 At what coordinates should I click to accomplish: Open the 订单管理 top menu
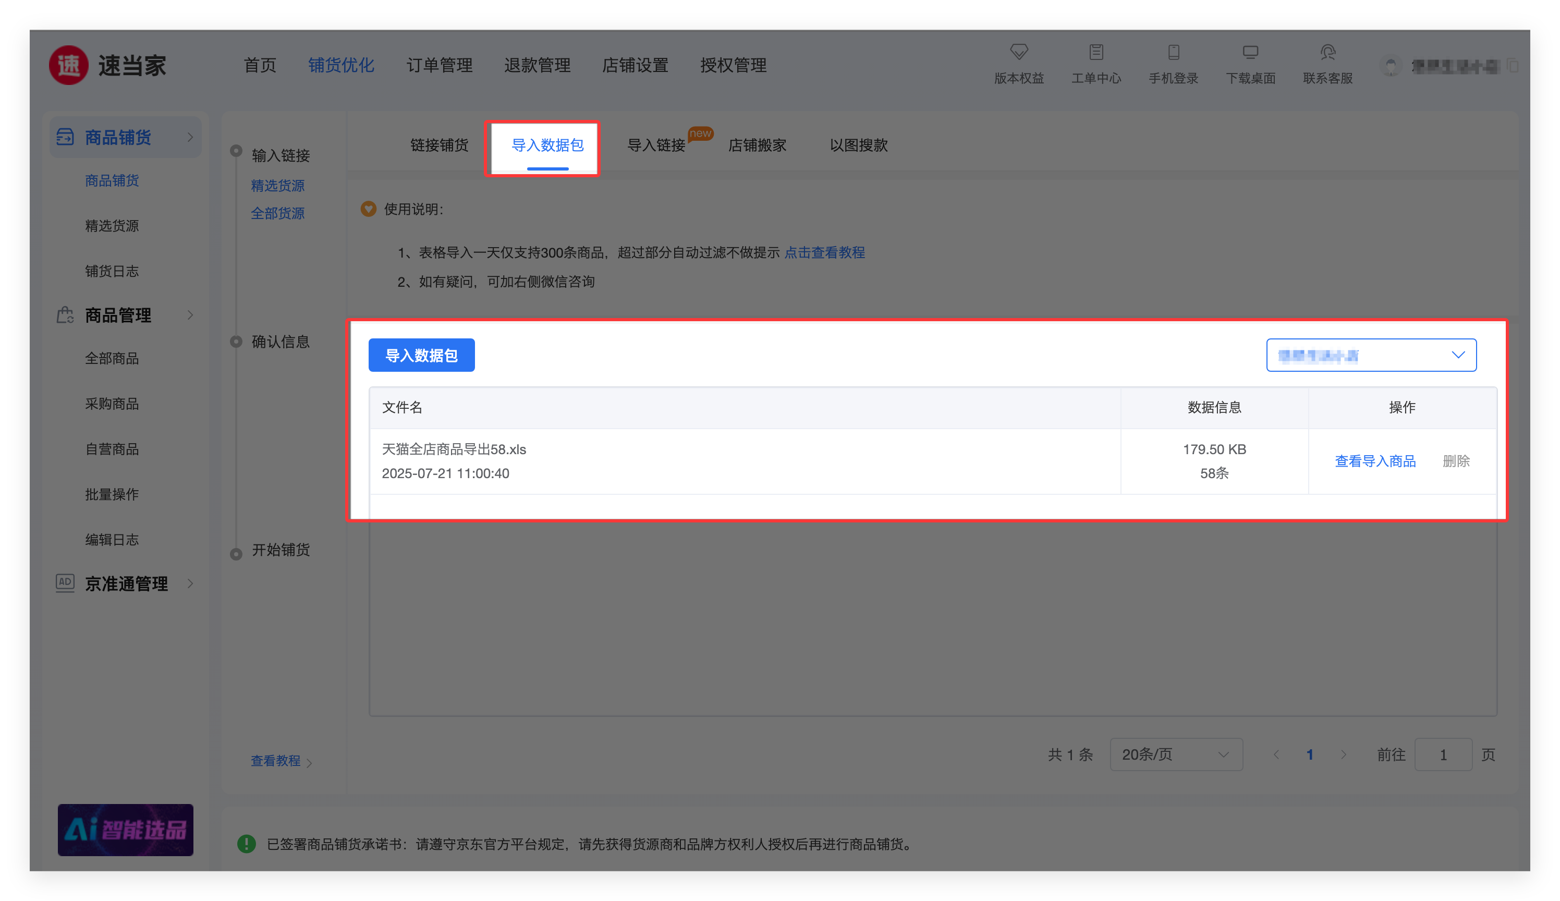(440, 66)
